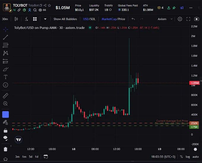Toggle the supply refresh icon next to 1B
The image size is (202, 163).
tap(110, 10)
